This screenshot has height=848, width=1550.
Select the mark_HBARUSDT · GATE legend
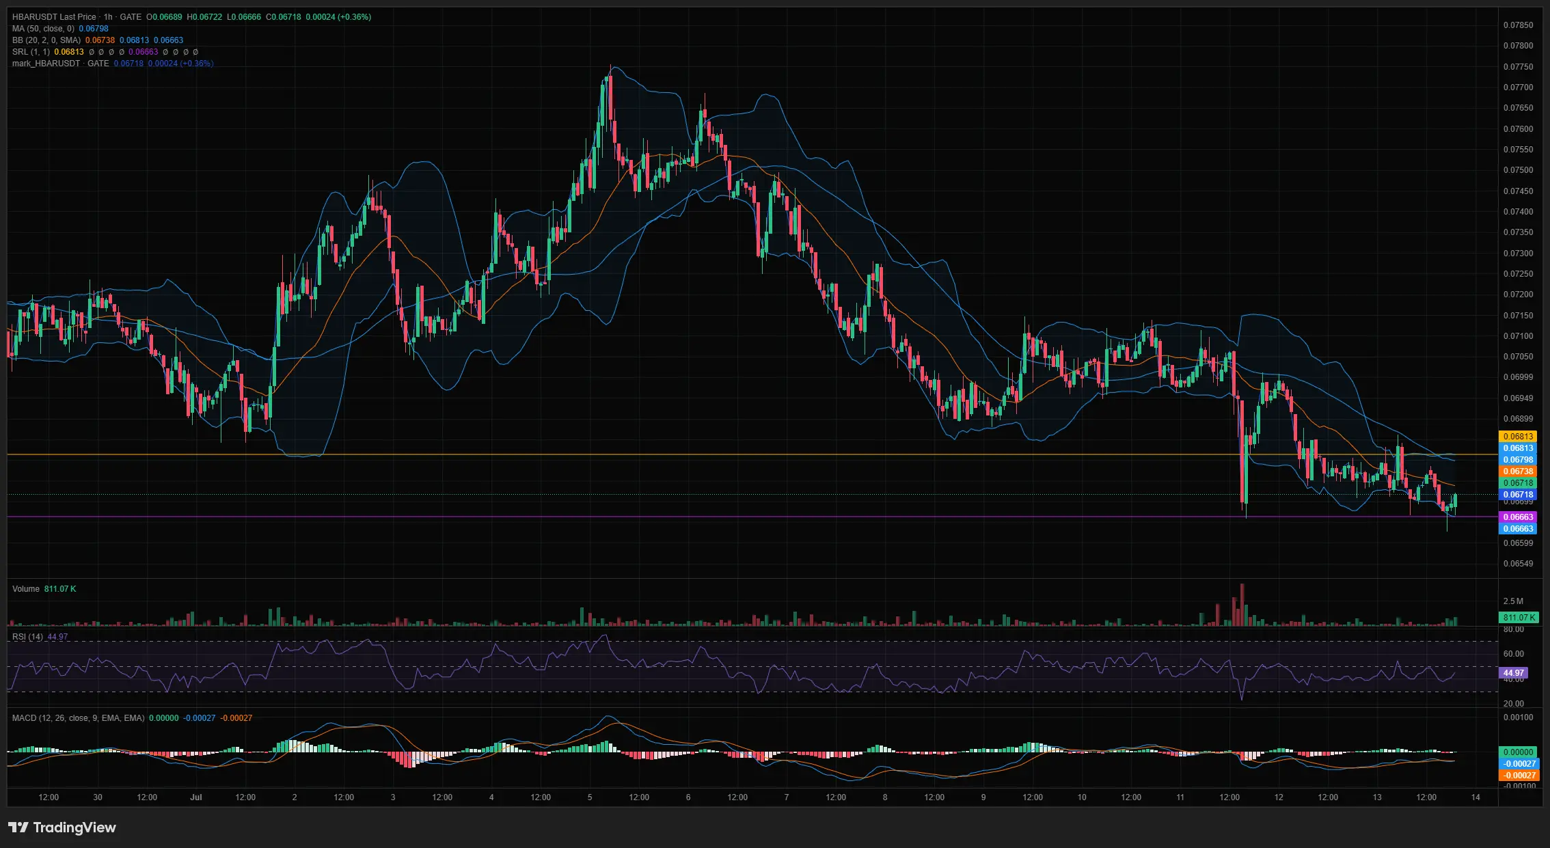pos(61,63)
